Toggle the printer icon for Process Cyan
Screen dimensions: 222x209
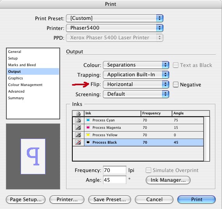78,120
